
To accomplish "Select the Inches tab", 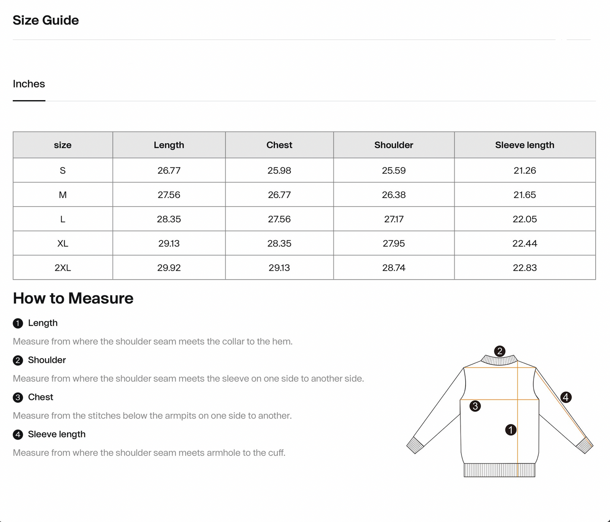I will [x=29, y=84].
